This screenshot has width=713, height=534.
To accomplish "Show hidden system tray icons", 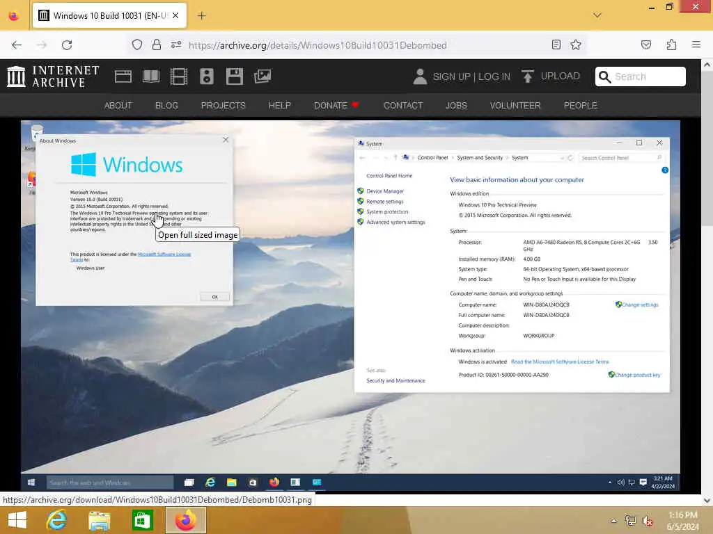I will [614, 521].
